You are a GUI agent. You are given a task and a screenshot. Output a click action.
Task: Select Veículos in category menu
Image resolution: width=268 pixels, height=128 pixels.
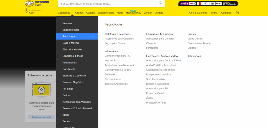pos(67,23)
